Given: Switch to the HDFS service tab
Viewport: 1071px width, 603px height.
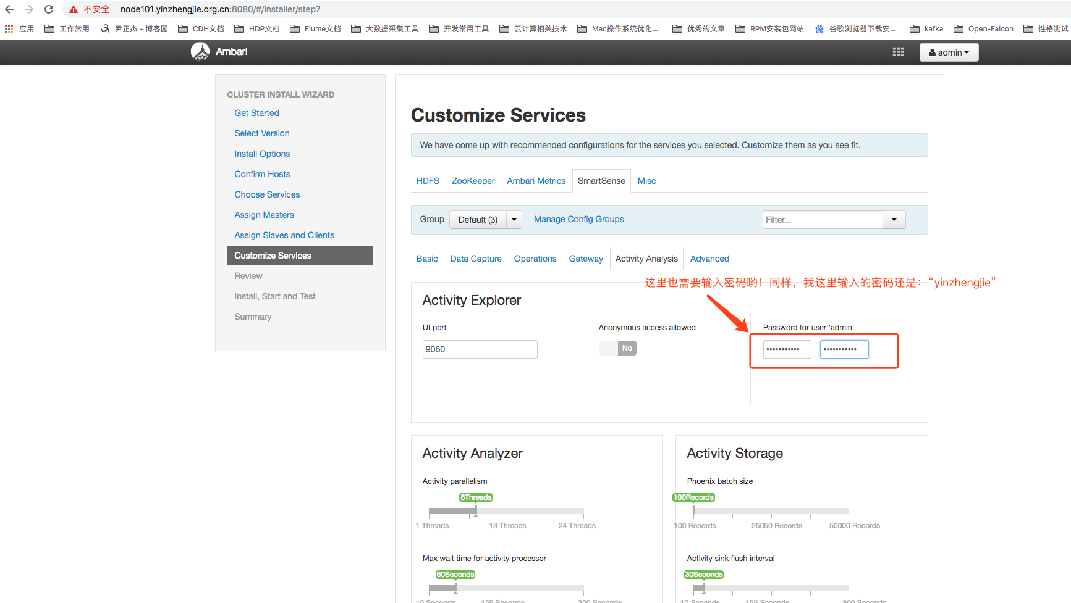Looking at the screenshot, I should pos(428,181).
